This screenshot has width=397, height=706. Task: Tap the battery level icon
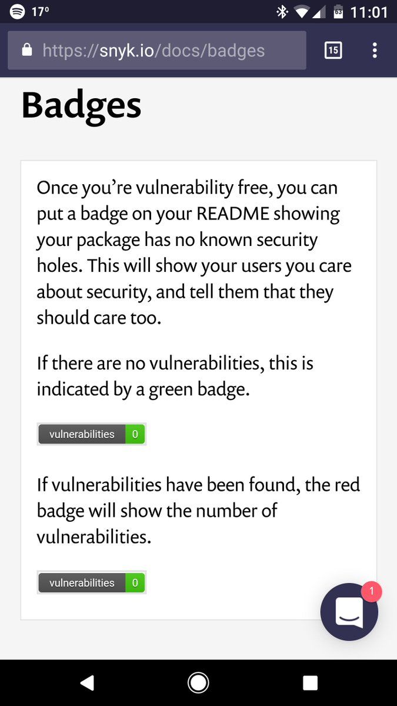338,11
